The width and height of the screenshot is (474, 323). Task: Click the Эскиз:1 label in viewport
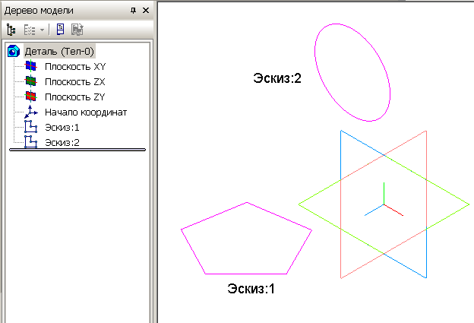[251, 289]
